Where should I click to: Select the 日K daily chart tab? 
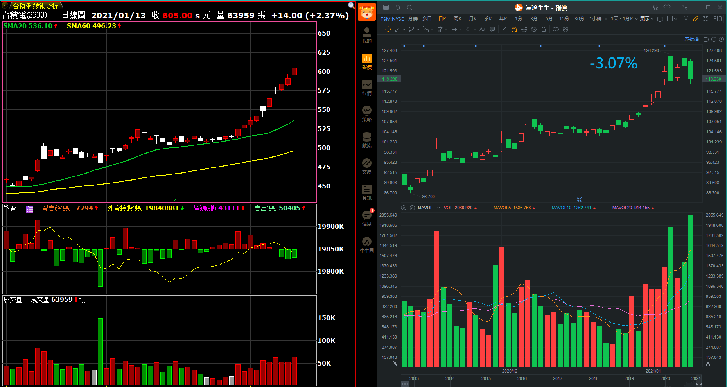point(442,19)
